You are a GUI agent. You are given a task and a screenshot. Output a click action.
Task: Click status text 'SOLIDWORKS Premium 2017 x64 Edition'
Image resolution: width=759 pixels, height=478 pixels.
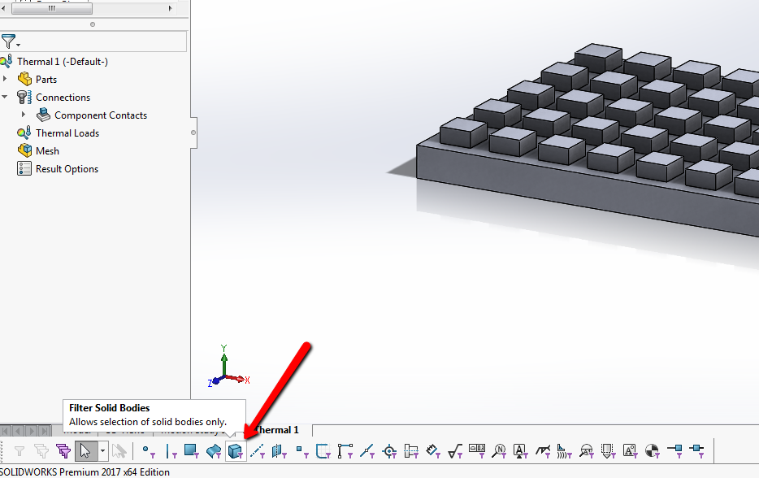coord(85,471)
